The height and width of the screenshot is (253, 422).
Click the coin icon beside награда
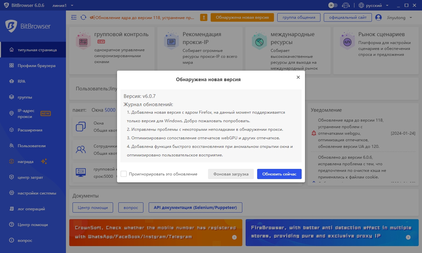pos(12,162)
